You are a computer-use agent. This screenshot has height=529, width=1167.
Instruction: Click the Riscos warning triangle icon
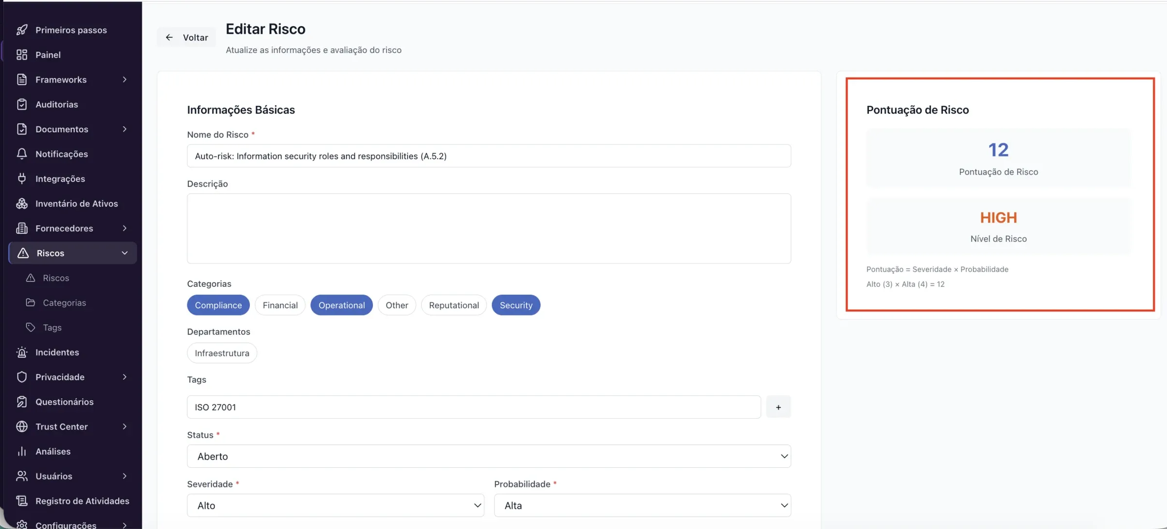(x=23, y=253)
